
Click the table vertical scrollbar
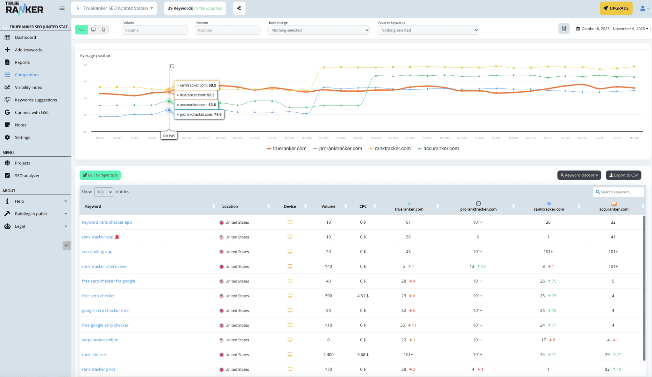click(x=644, y=288)
